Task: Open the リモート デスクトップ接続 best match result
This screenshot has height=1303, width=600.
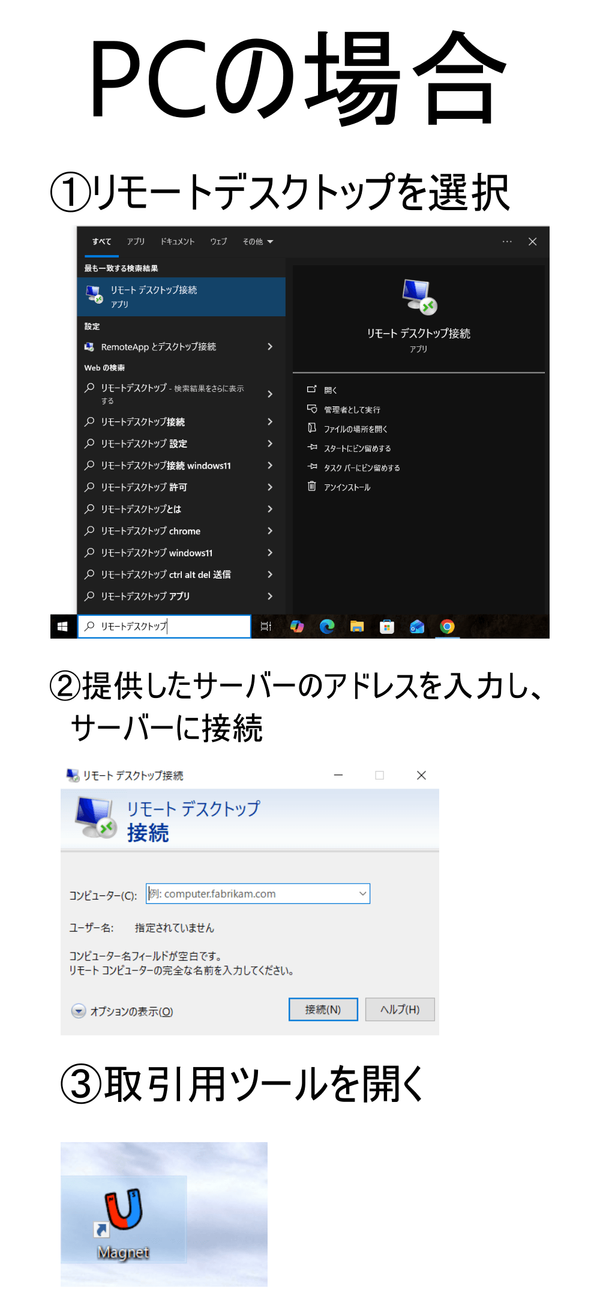Action: tap(181, 296)
